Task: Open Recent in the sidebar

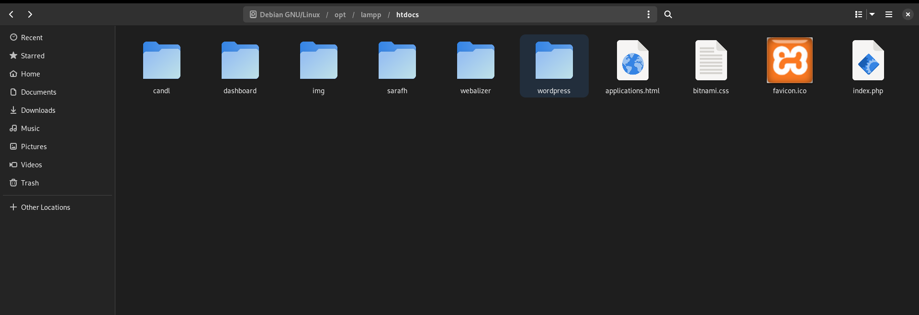Action: [x=57, y=37]
